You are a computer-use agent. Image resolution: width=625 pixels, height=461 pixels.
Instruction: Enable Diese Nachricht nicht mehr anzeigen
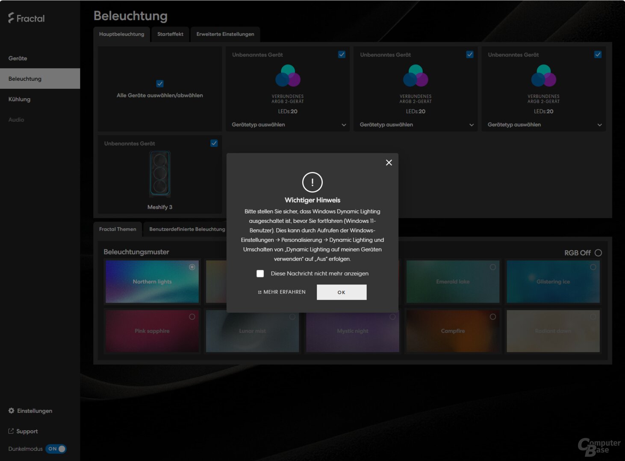pos(260,273)
